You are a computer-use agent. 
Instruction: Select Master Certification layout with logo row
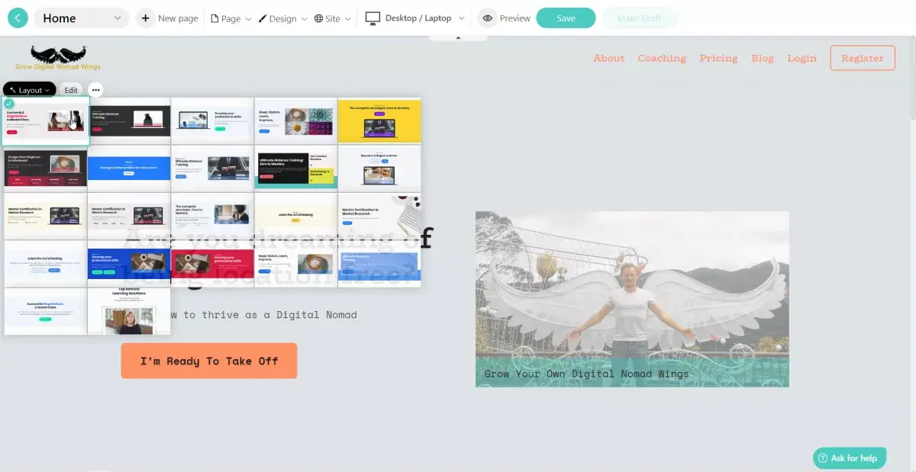(129, 216)
